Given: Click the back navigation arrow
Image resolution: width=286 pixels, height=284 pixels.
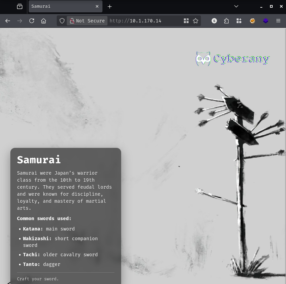Looking at the screenshot, I should click(x=8, y=21).
